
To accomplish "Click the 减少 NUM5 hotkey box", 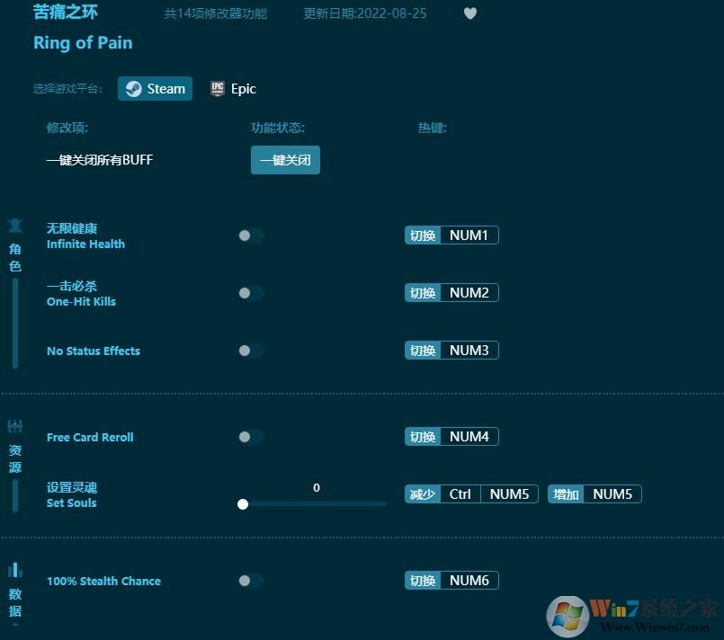I will tap(509, 494).
